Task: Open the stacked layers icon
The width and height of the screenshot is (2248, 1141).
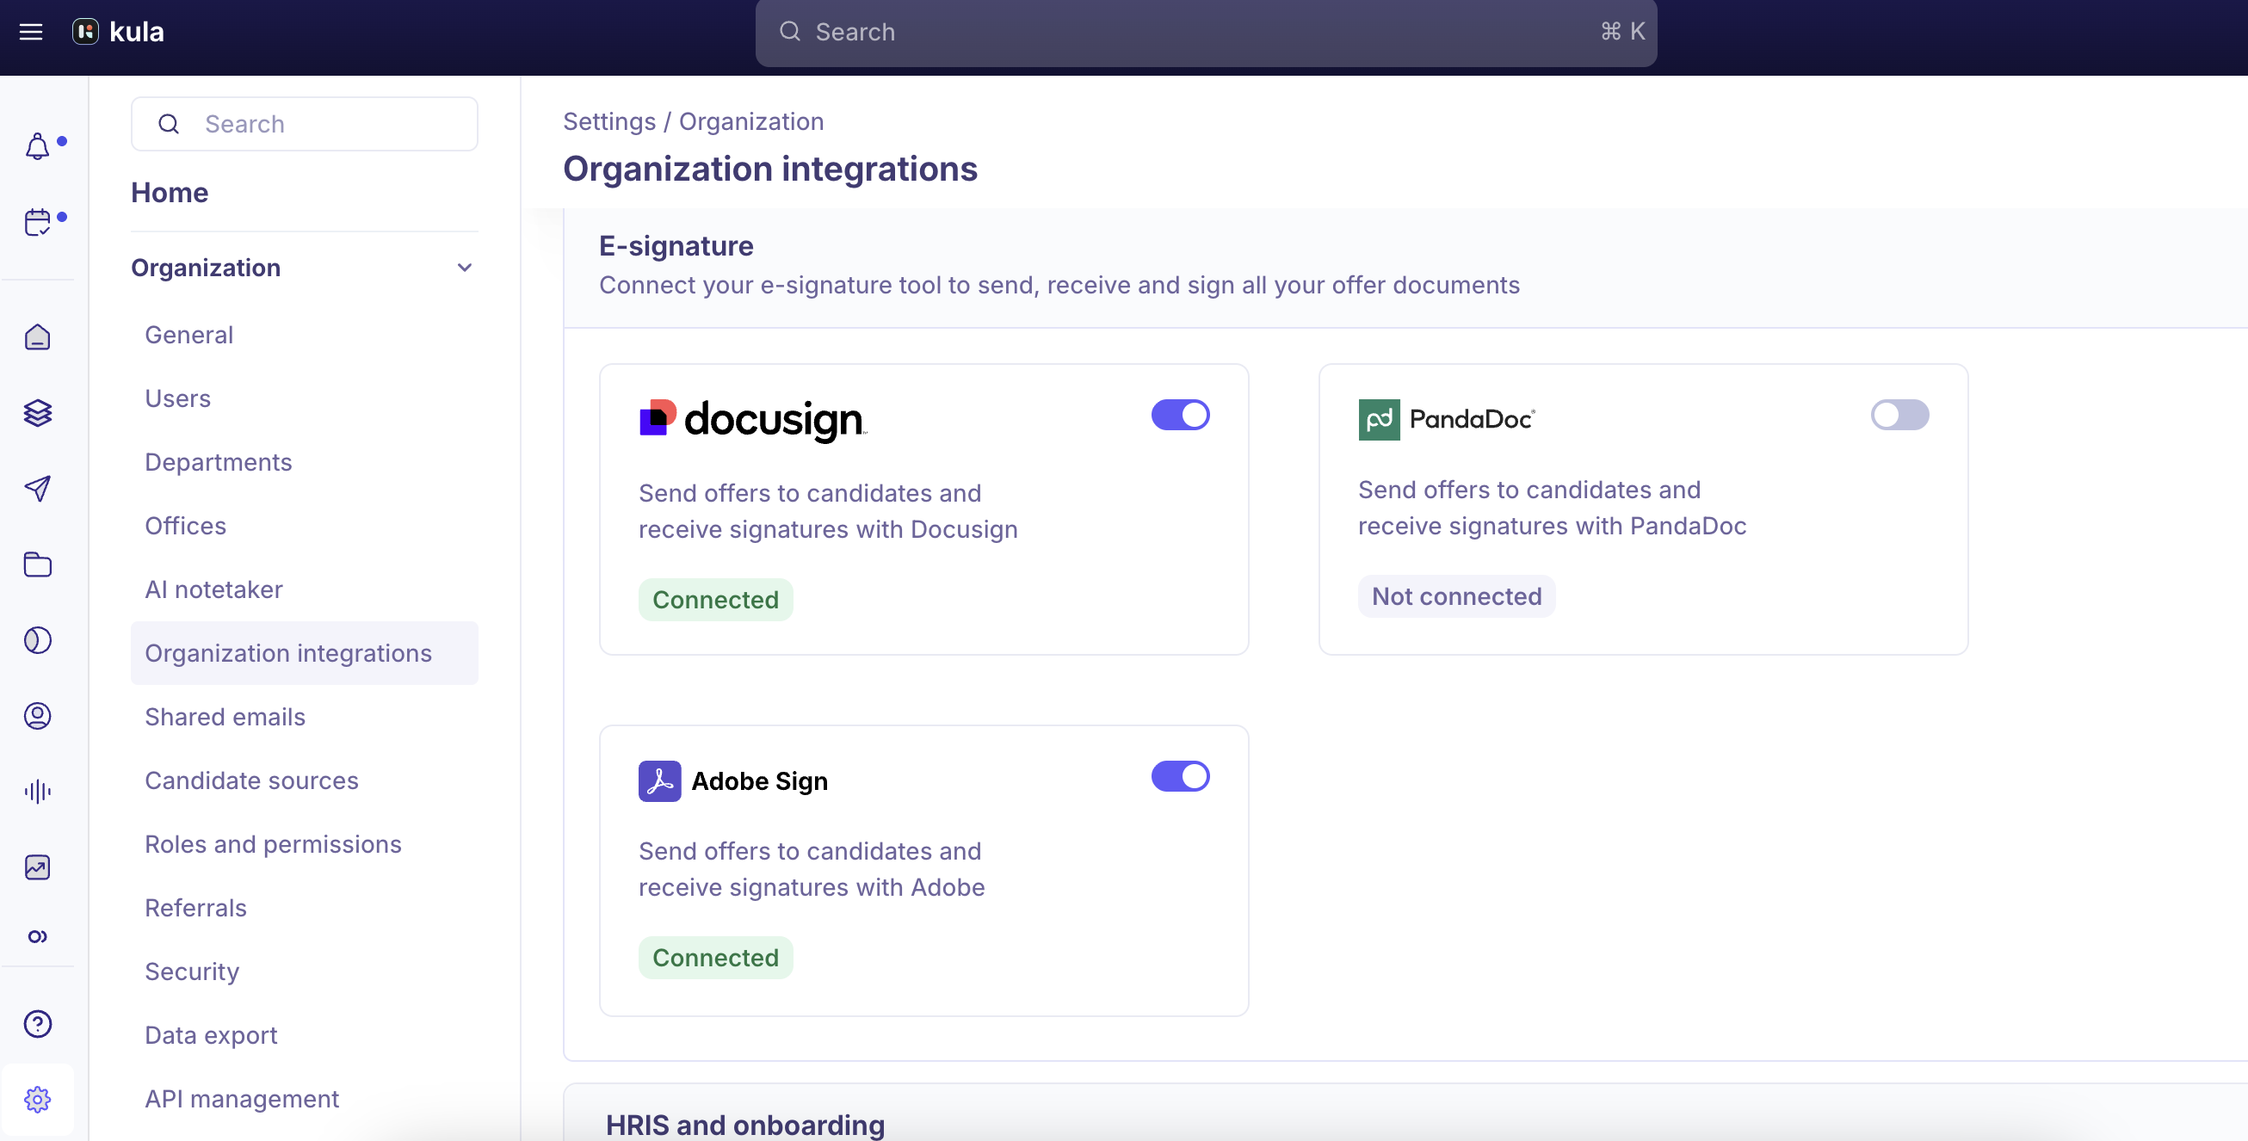Action: click(38, 413)
